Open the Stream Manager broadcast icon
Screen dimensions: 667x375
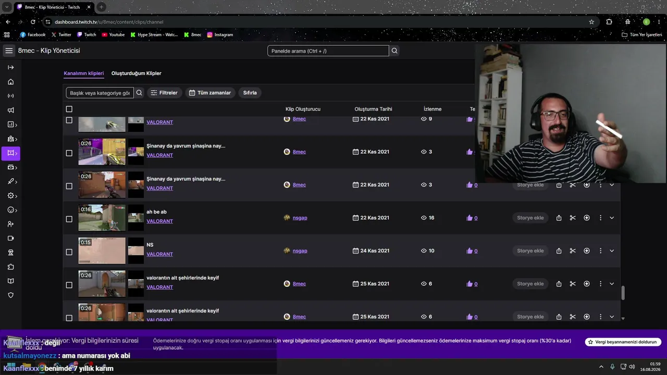(x=10, y=96)
